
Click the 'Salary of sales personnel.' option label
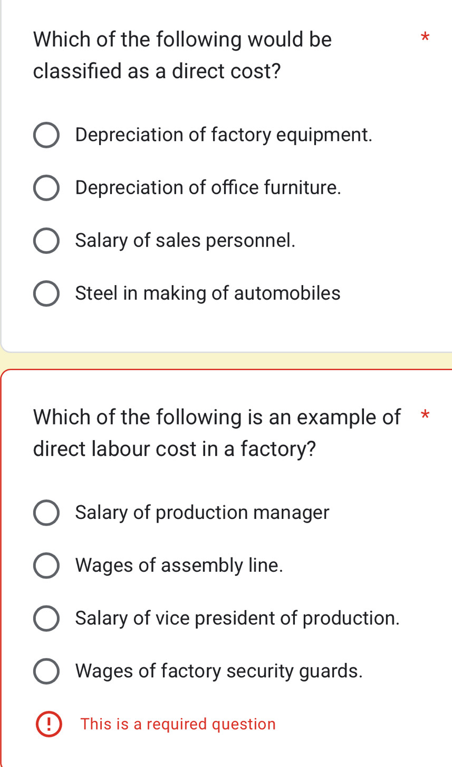tap(185, 241)
